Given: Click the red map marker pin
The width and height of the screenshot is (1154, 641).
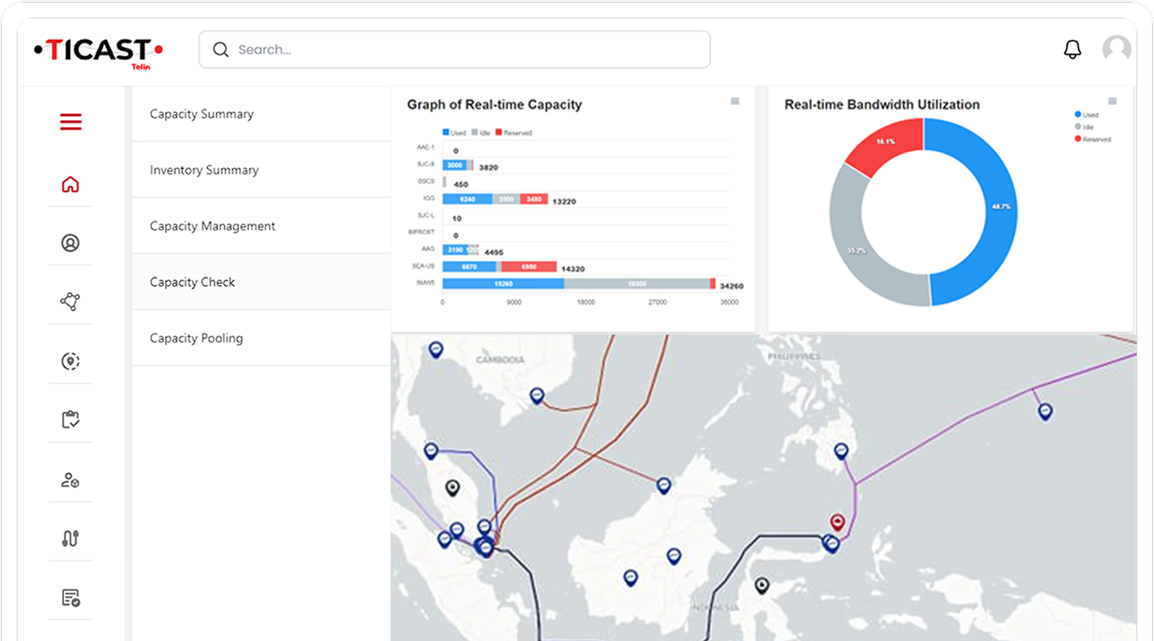Looking at the screenshot, I should point(837,521).
